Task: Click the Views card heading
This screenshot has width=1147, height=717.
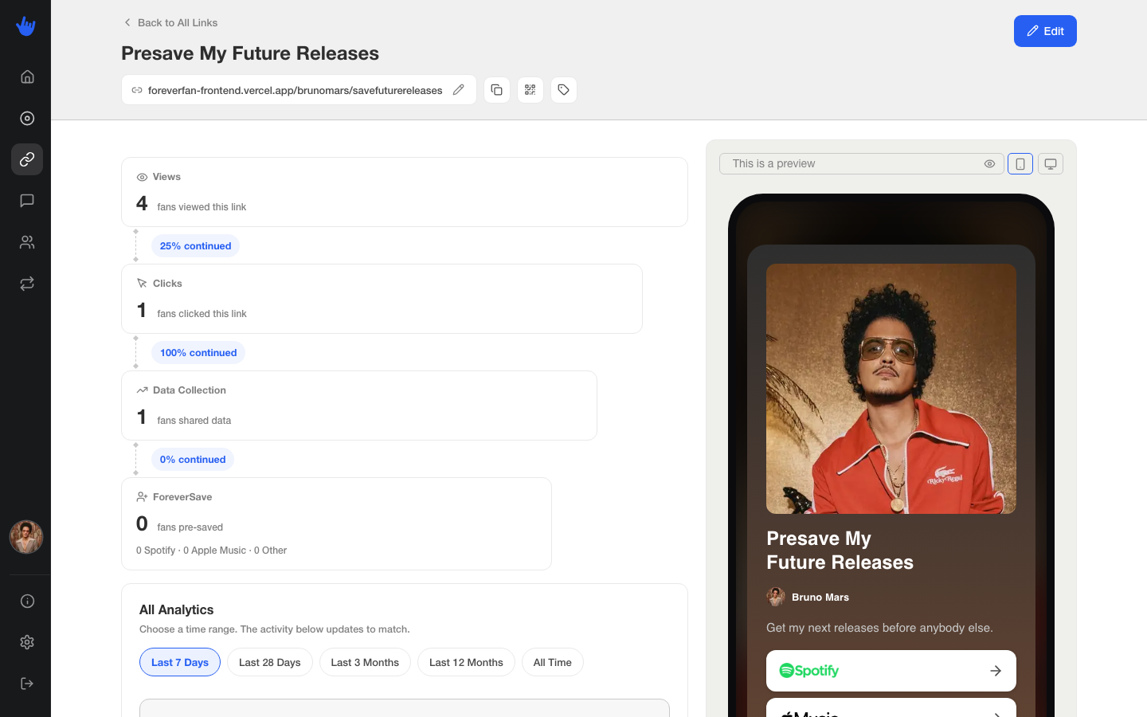Action: click(166, 177)
